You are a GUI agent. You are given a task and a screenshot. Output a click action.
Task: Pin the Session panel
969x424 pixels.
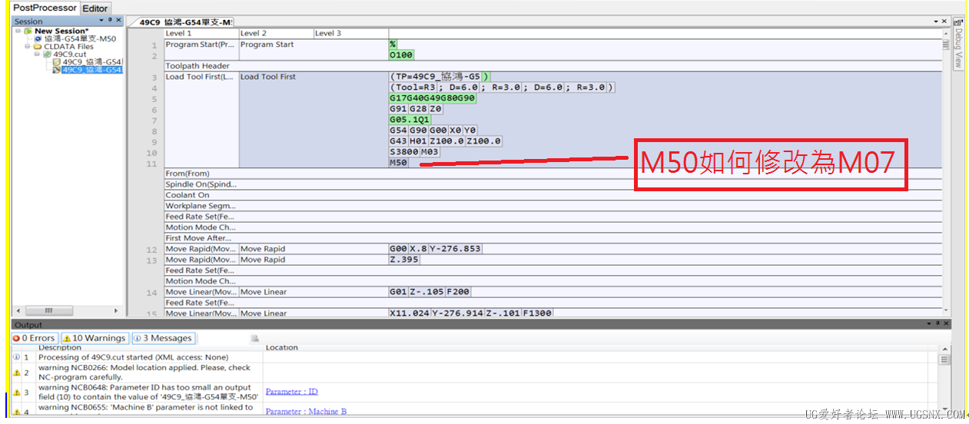pyautogui.click(x=110, y=21)
